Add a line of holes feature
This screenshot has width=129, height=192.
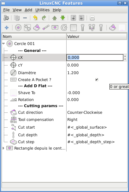coord(46,28)
